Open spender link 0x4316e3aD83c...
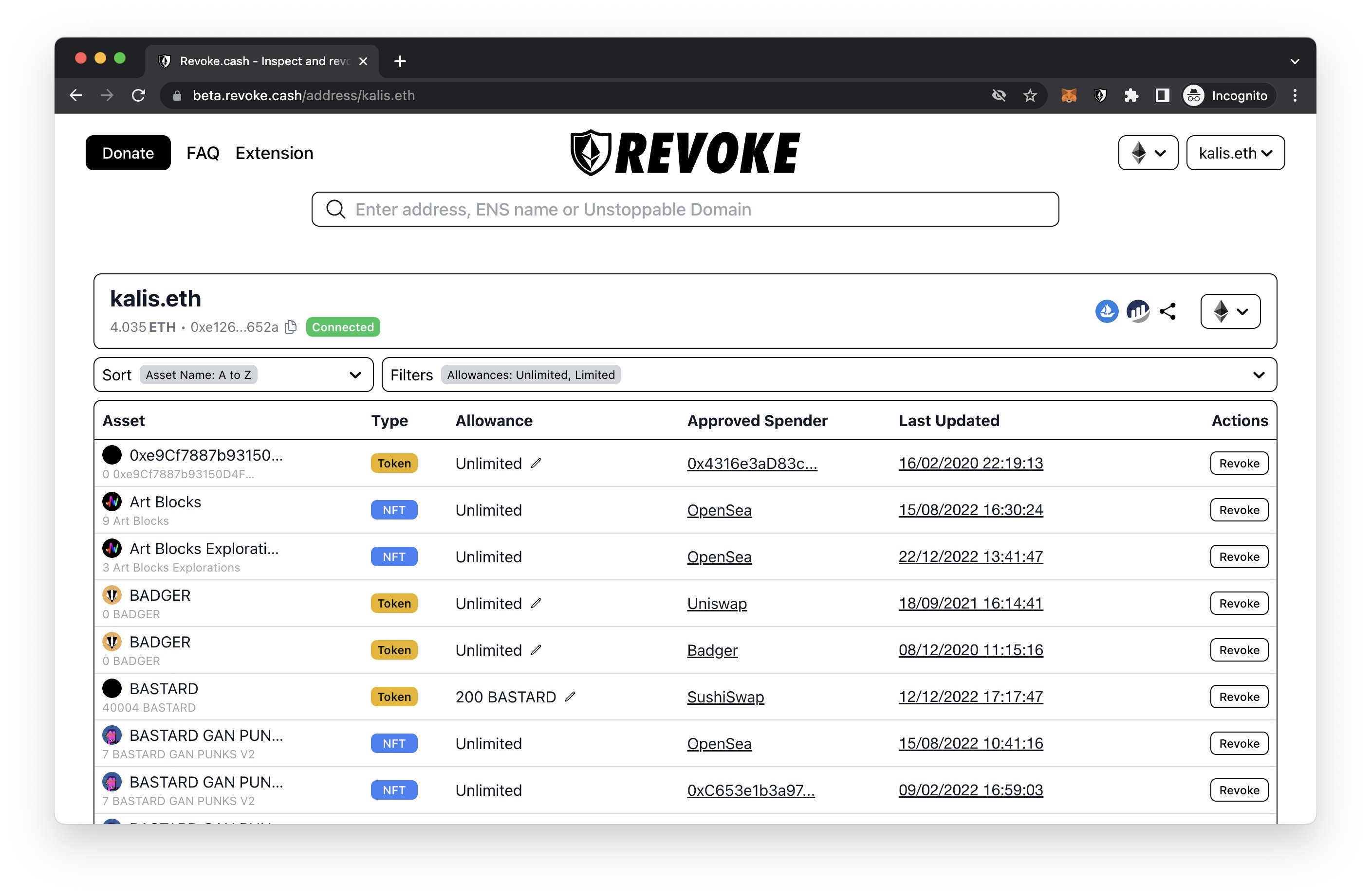Viewport: 1371px width, 896px height. point(752,463)
